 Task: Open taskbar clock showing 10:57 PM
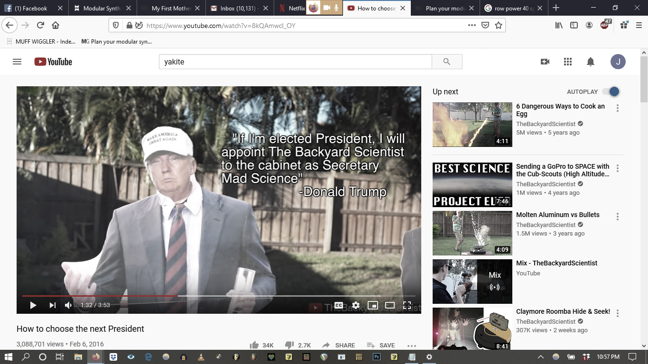pos(608,357)
